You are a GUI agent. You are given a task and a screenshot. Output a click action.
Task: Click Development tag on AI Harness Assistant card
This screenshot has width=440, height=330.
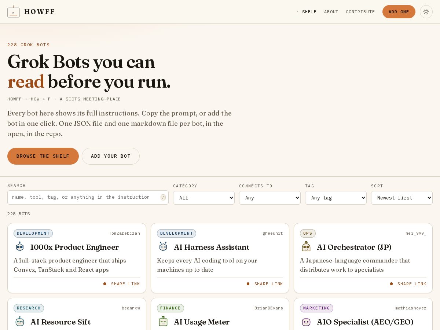tap(176, 233)
